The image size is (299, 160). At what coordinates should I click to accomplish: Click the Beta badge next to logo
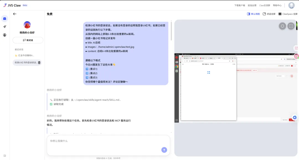tap(25, 5)
